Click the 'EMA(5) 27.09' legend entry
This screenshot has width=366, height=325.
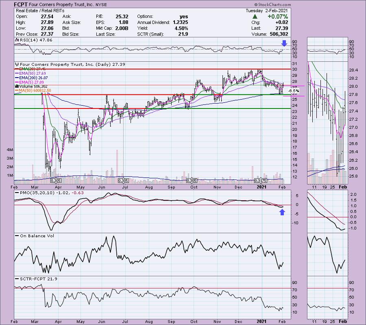click(x=31, y=82)
